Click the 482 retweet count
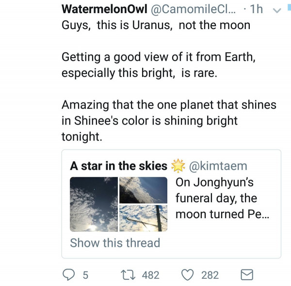291x286 pixels. tap(150, 275)
